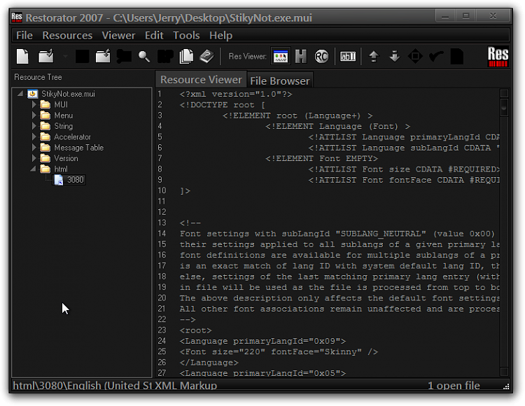Collapse the html folder
525x406 pixels.
tap(33, 169)
